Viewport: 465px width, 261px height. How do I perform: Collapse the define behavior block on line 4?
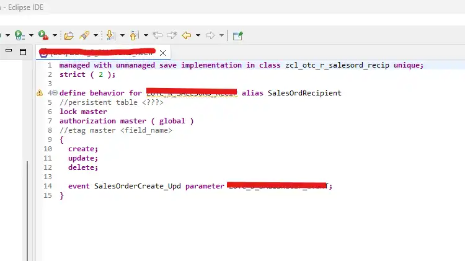[55, 93]
